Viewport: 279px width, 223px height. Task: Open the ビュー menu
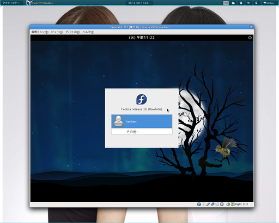coord(57,32)
